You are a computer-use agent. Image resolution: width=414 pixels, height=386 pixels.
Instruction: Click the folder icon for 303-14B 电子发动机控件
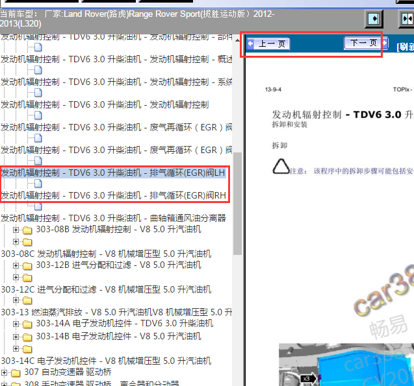[x=27, y=337]
